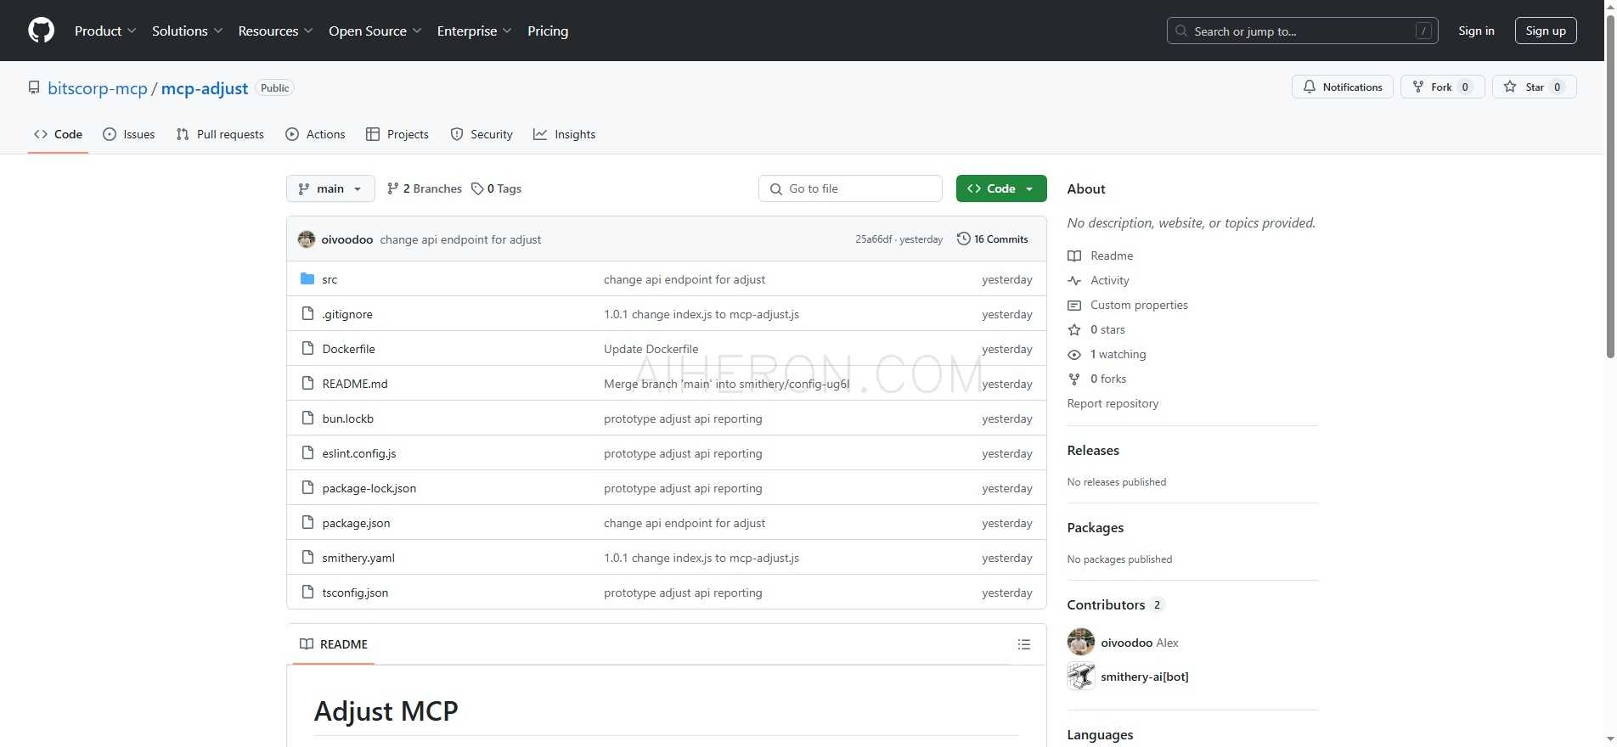1617x747 pixels.
Task: Click the Notifications bell button
Action: (x=1342, y=87)
